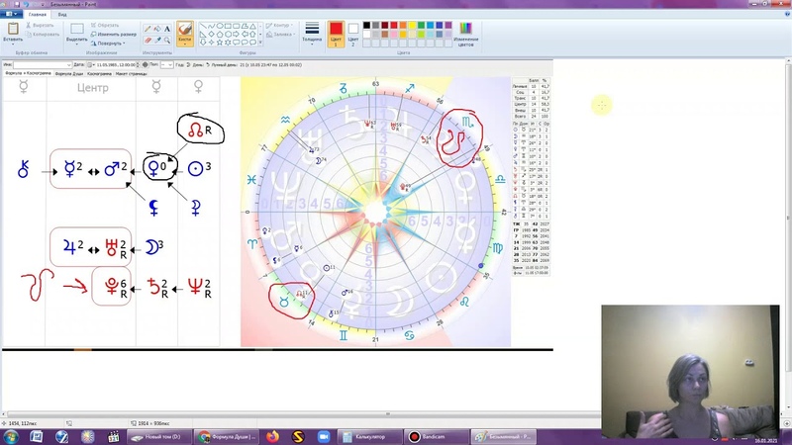Open the Заливка shape fill dropdown
The height and width of the screenshot is (445, 792).
click(x=281, y=35)
